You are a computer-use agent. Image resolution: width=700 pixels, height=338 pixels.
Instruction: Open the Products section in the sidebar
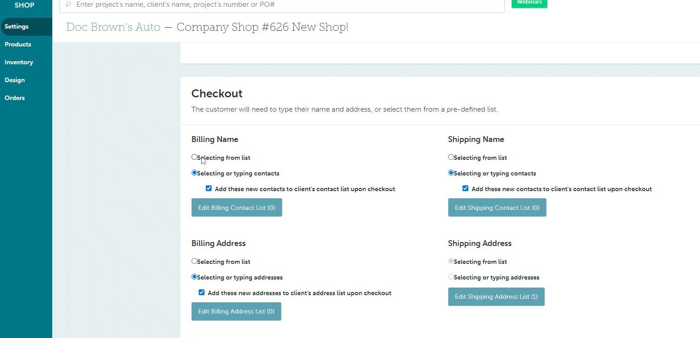18,44
